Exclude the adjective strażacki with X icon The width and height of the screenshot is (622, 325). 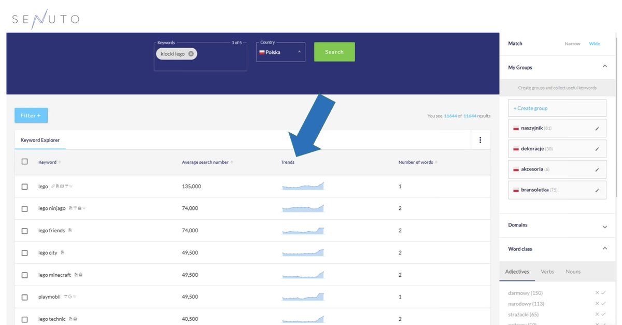[x=597, y=315]
